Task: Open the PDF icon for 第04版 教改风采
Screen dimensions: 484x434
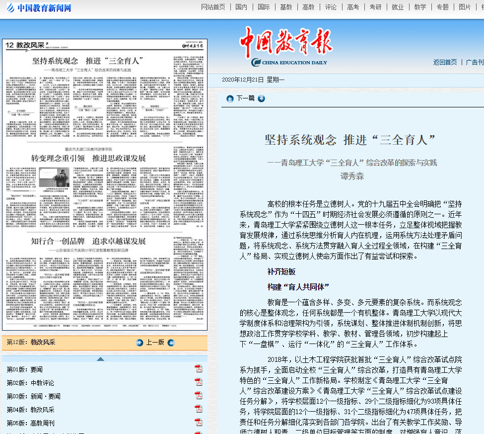Action: pos(198,409)
